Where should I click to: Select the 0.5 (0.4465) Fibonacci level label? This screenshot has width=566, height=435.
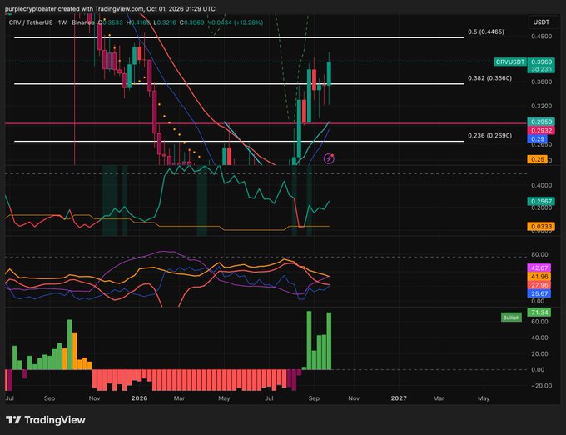[x=486, y=32]
